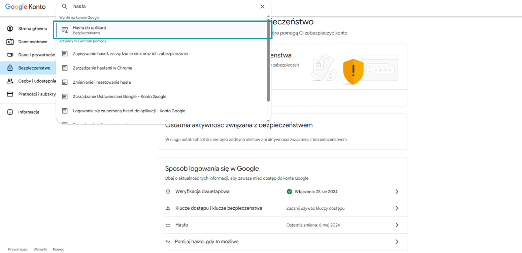Click the Dane osobowe contact card icon
The height and width of the screenshot is (253, 522).
(x=10, y=42)
